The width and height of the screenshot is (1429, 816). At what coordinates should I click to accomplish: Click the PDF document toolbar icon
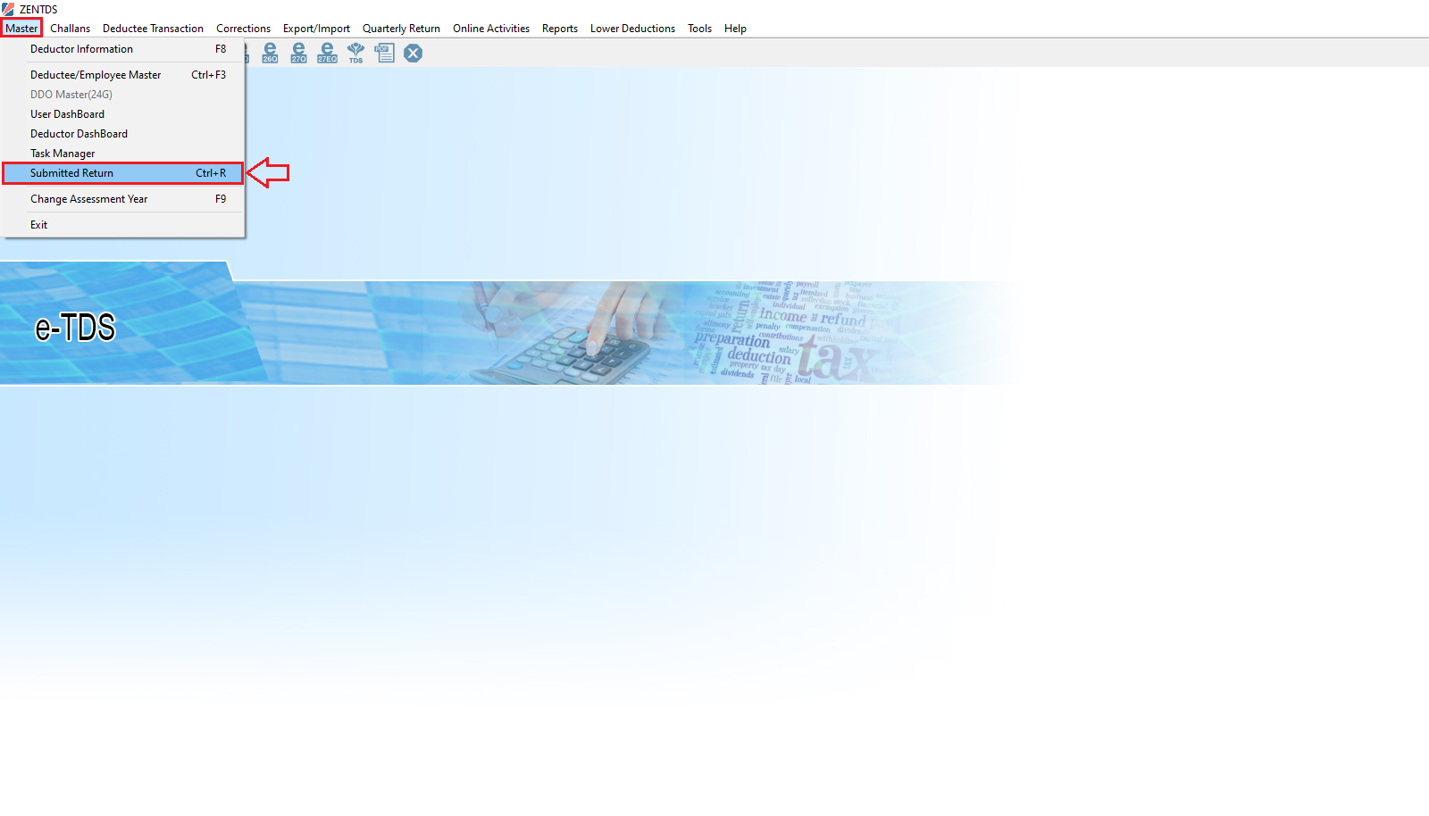click(384, 53)
